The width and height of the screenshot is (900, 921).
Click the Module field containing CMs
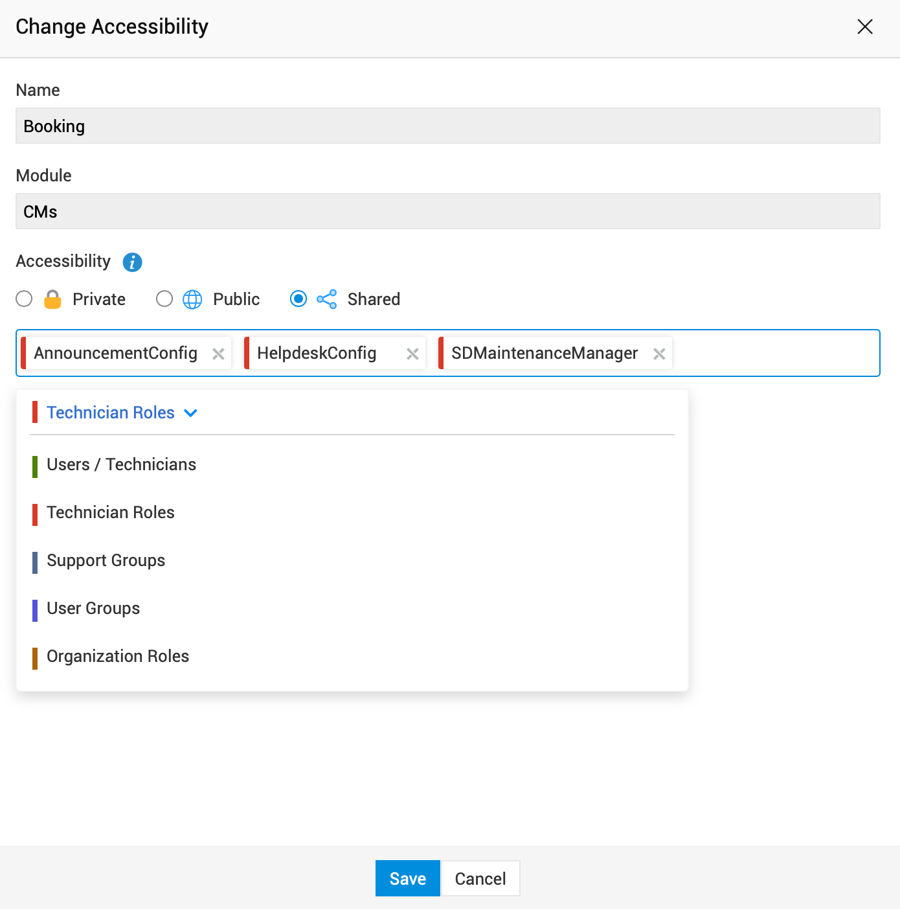[448, 211]
